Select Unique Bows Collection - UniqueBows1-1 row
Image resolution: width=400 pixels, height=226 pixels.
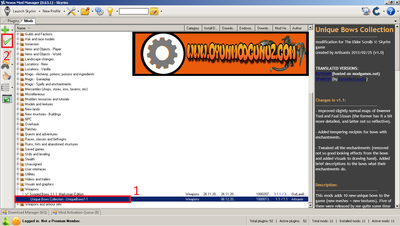(x=162, y=199)
